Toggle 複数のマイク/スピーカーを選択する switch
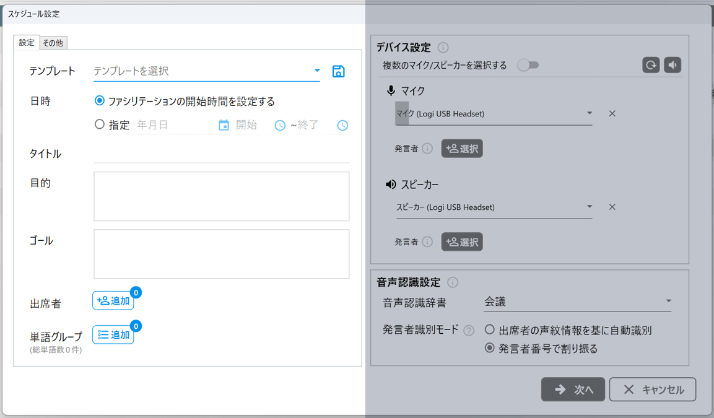714x418 pixels. point(528,65)
